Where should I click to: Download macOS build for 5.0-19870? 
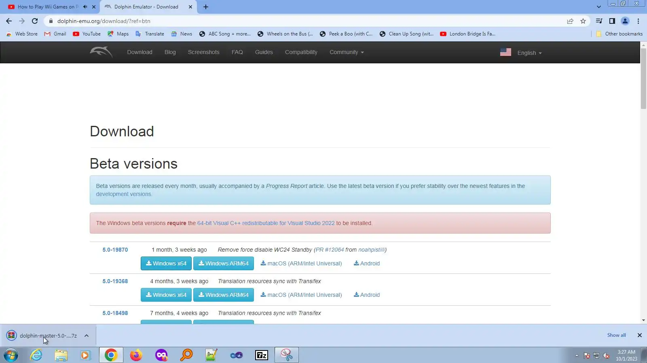301,263
